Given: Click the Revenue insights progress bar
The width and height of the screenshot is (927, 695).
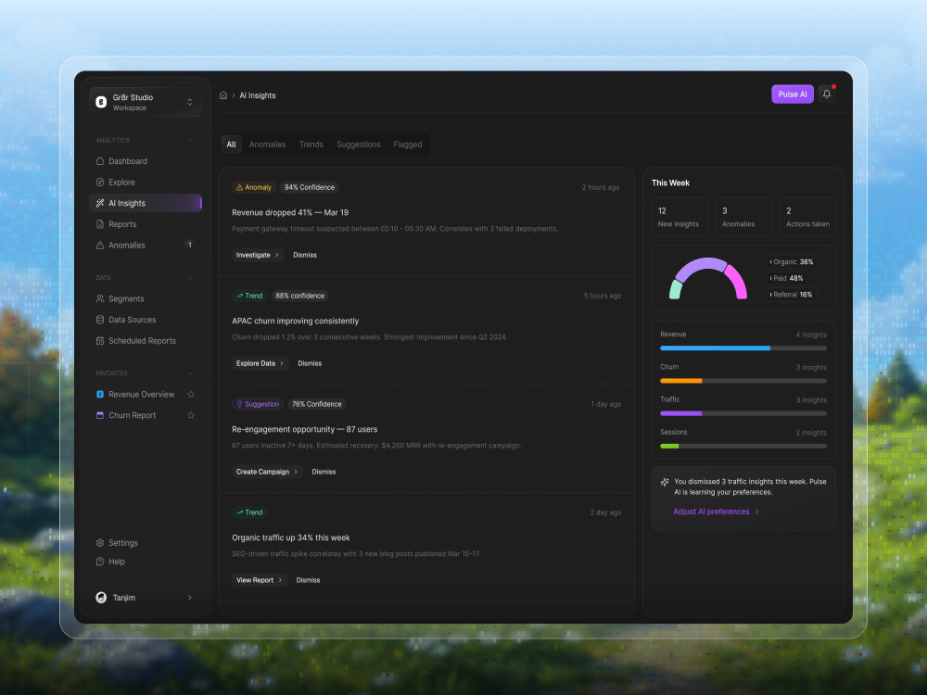Looking at the screenshot, I should [743, 348].
